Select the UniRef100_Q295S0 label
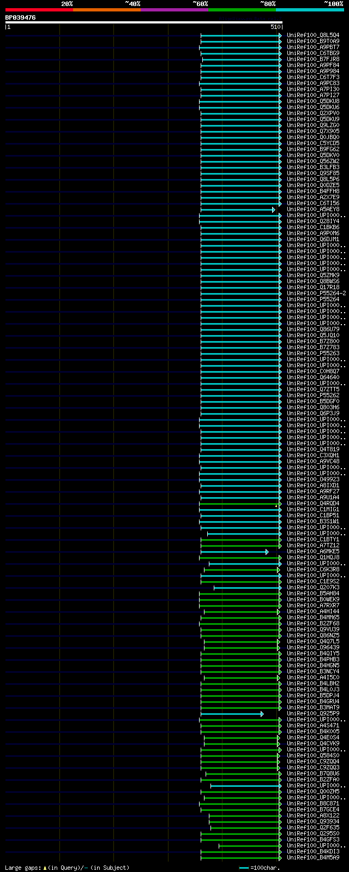The image size is (349, 872). (x=313, y=834)
